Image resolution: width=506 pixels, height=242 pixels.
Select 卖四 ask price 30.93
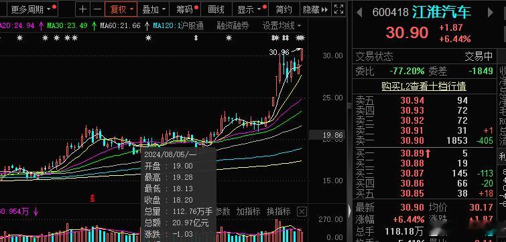point(412,111)
